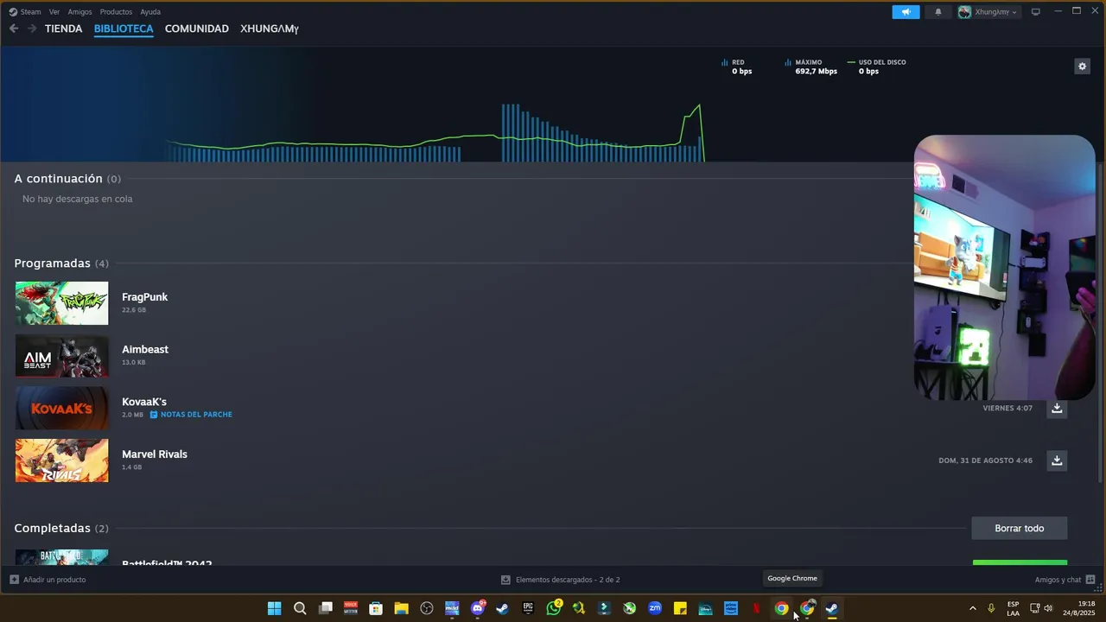Open Discord from the taskbar
The image size is (1106, 622).
[x=478, y=608]
